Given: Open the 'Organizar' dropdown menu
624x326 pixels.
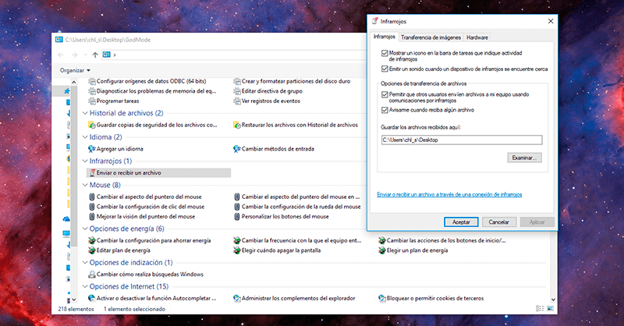Looking at the screenshot, I should [x=75, y=70].
